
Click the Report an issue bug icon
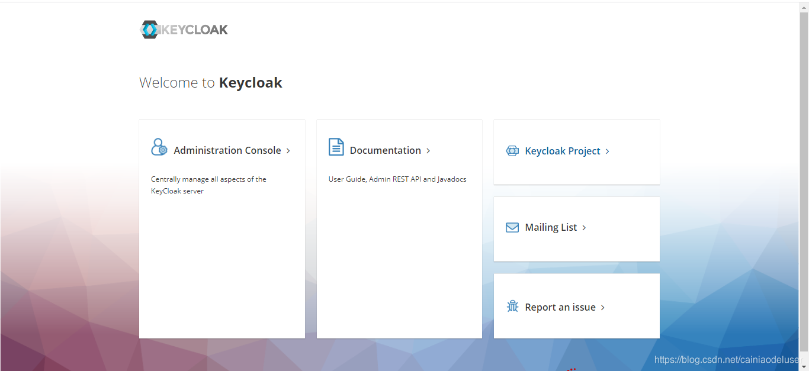tap(512, 307)
